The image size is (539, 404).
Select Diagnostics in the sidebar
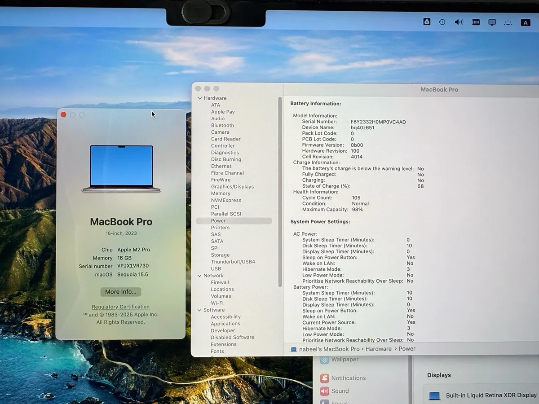pos(225,153)
